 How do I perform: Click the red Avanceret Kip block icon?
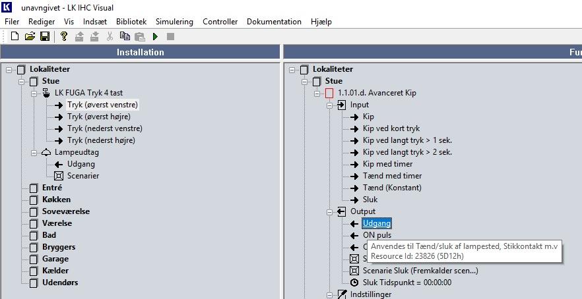329,93
